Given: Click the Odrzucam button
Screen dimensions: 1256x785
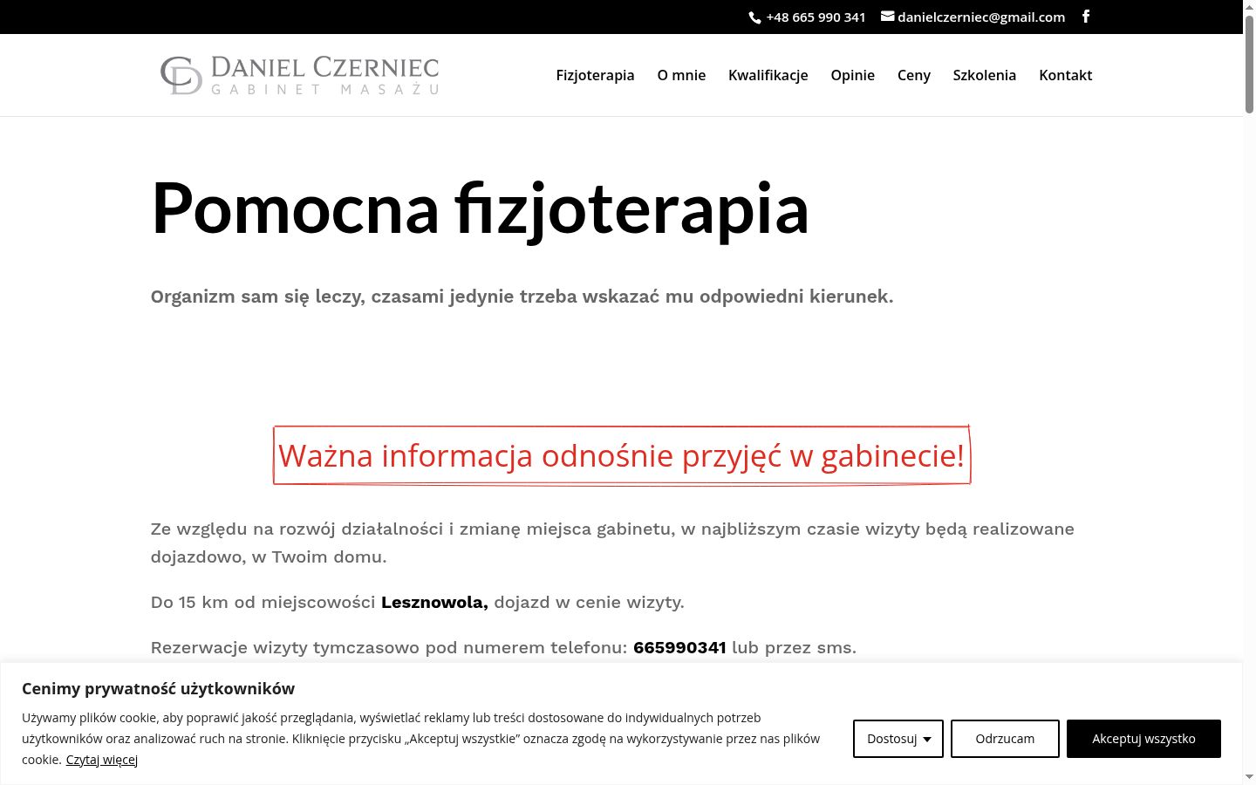Looking at the screenshot, I should click(x=1005, y=739).
